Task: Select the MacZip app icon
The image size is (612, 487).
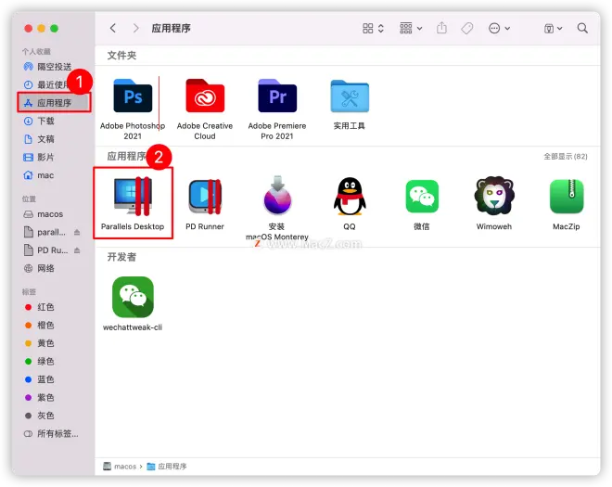Action: tap(567, 196)
